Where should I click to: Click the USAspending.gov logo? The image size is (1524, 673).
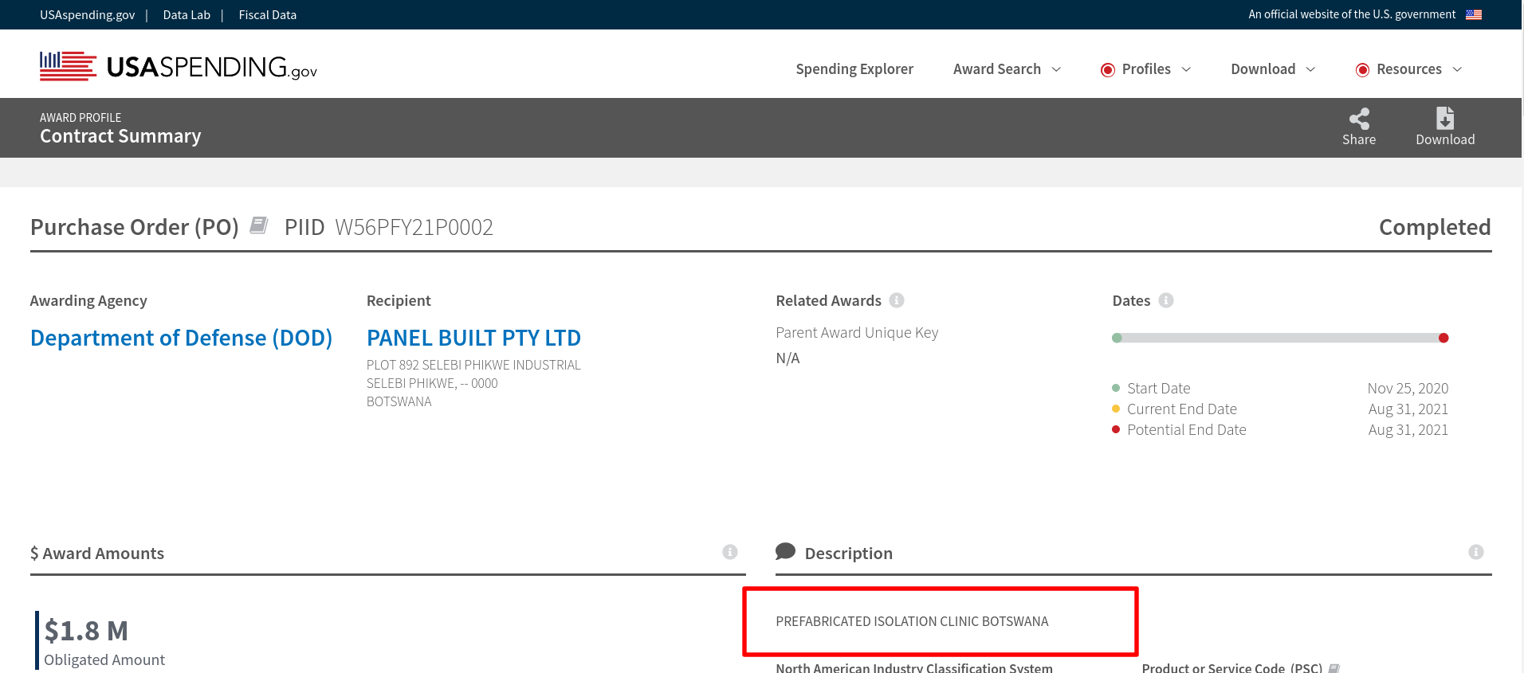pyautogui.click(x=179, y=67)
